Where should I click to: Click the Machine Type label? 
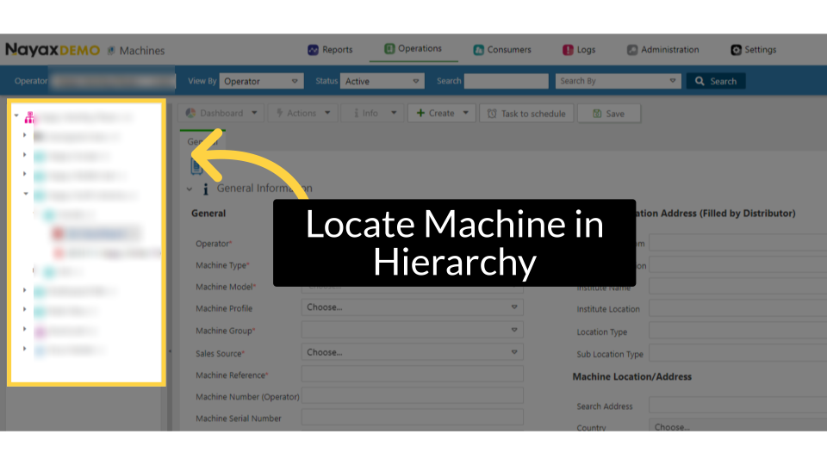click(x=222, y=265)
